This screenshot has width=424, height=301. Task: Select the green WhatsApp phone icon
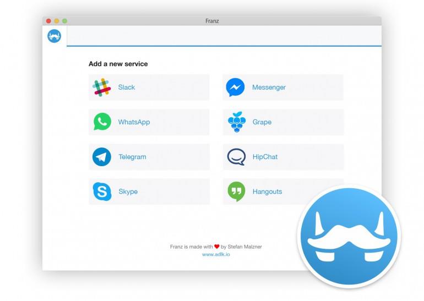point(102,122)
